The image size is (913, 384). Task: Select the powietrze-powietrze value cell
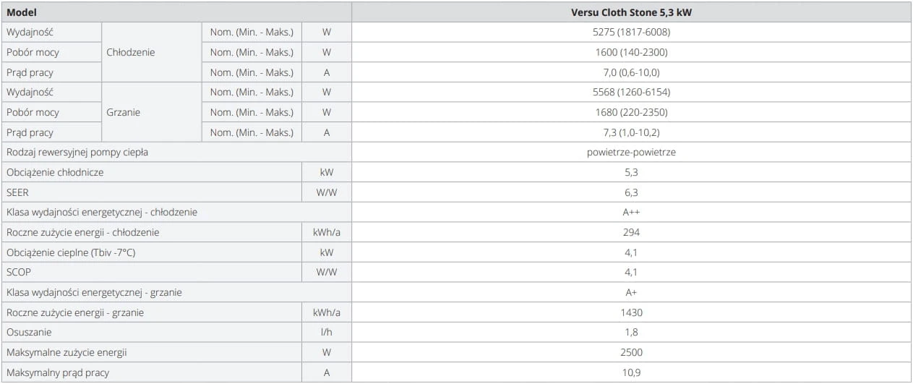[x=632, y=152]
